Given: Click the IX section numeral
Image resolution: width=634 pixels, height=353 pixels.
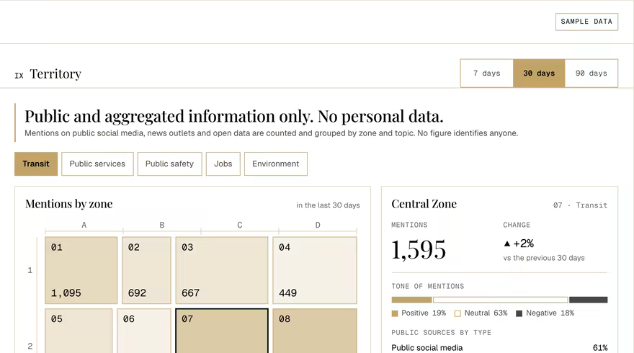Looking at the screenshot, I should (x=19, y=75).
